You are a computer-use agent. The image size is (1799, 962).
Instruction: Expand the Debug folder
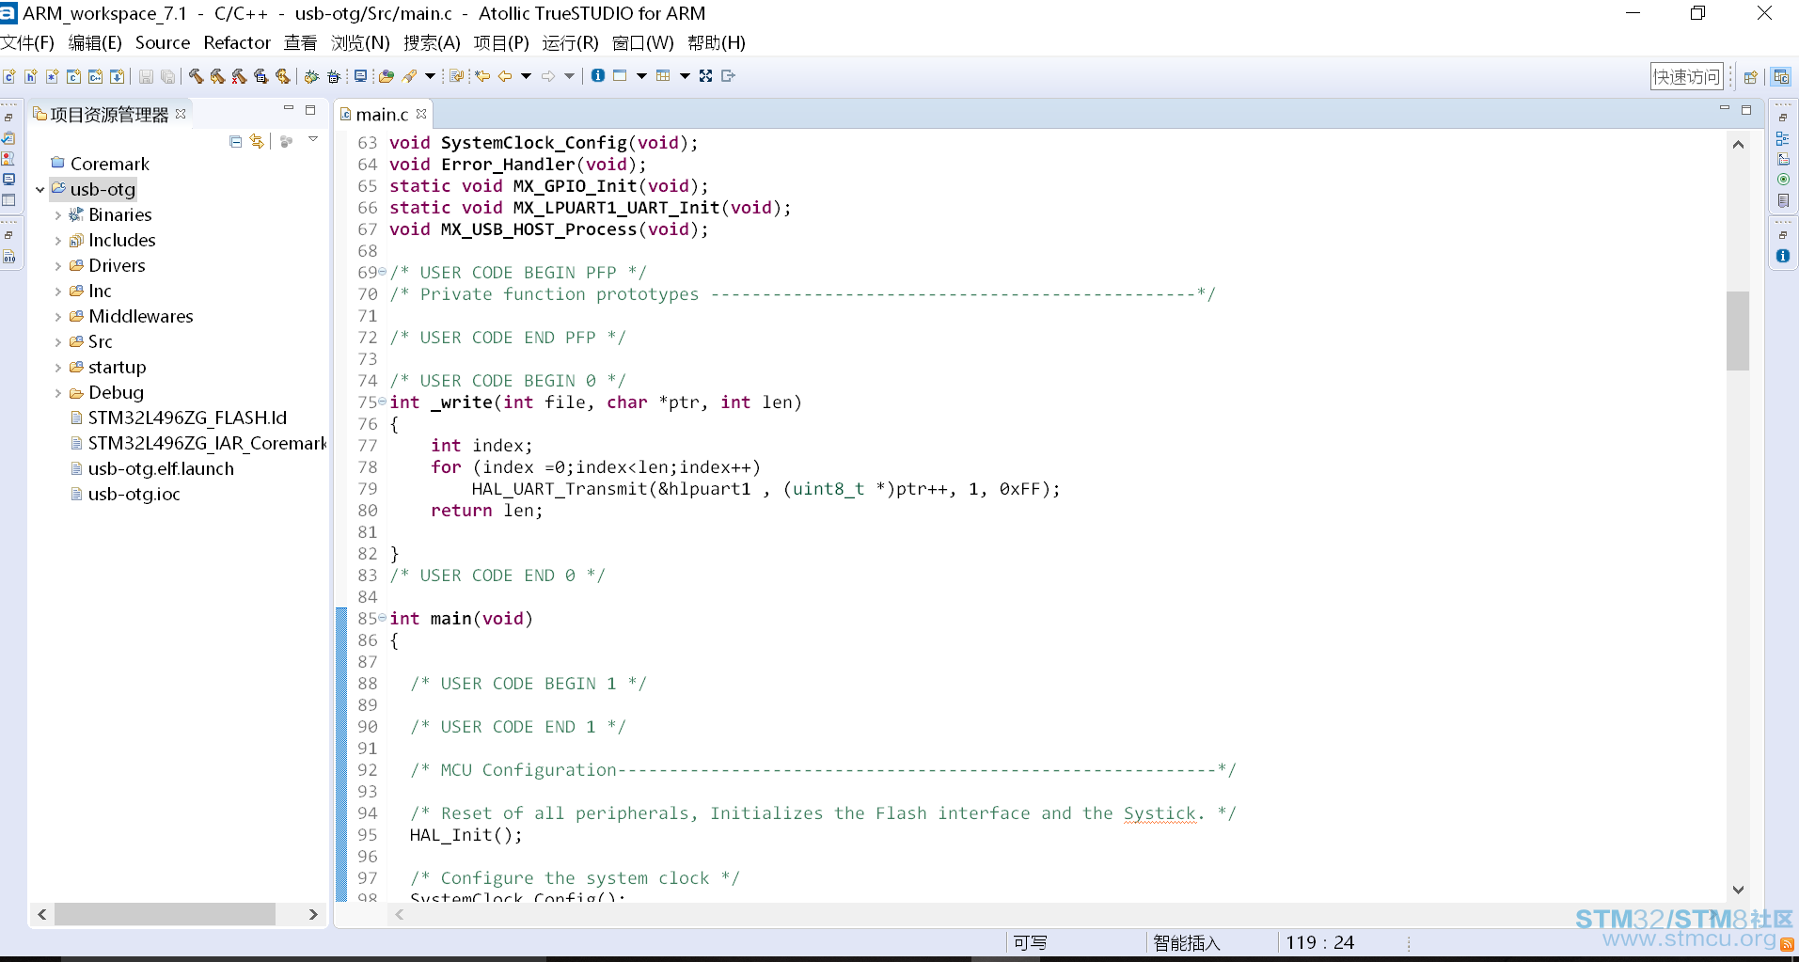click(58, 393)
